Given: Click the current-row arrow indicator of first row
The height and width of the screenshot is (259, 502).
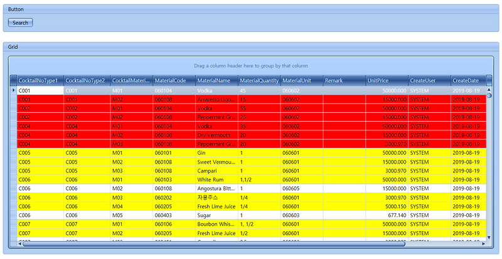Looking at the screenshot, I should click(13, 90).
